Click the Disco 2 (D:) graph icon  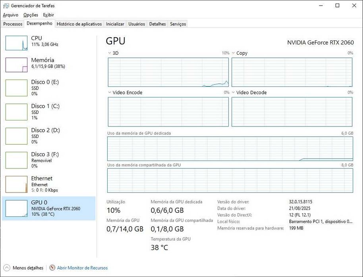coord(16,136)
